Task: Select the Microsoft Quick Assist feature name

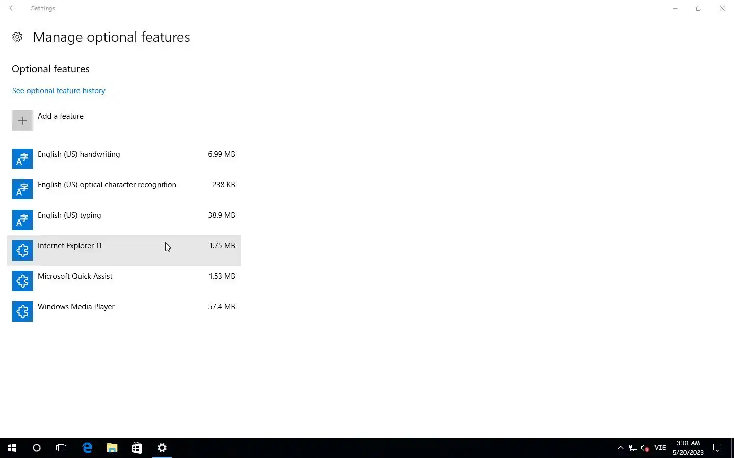Action: [x=75, y=276]
